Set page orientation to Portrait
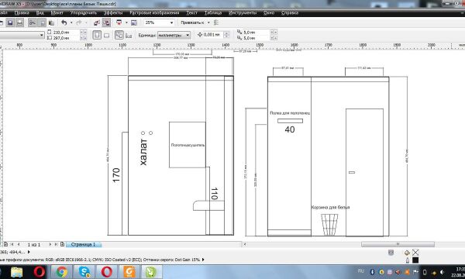 [97, 35]
